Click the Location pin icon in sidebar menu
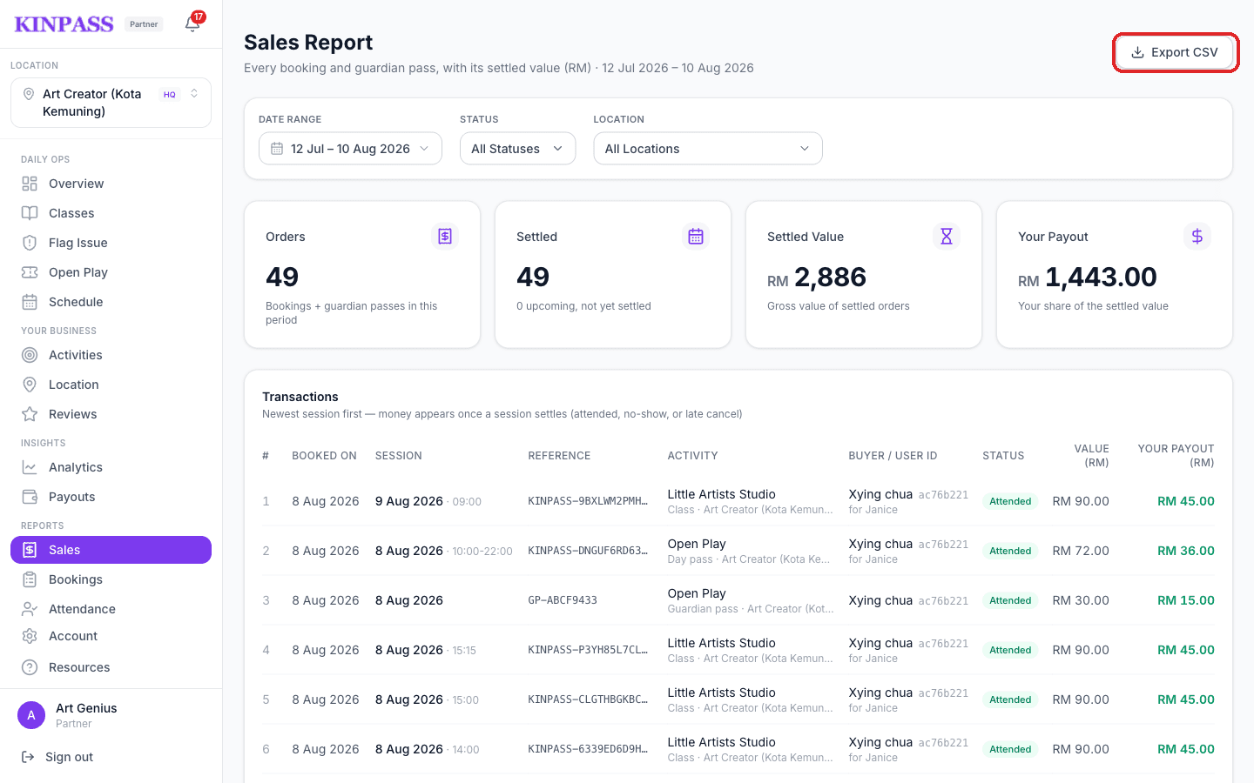 tap(30, 385)
